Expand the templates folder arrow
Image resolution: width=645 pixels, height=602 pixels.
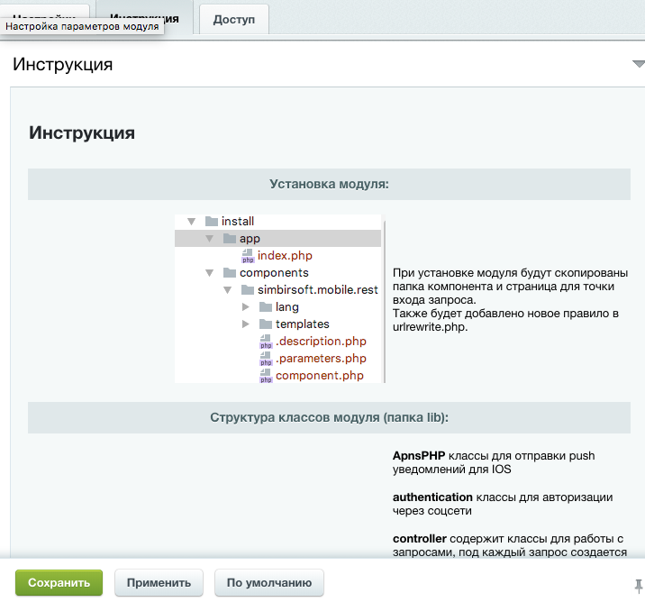click(247, 324)
